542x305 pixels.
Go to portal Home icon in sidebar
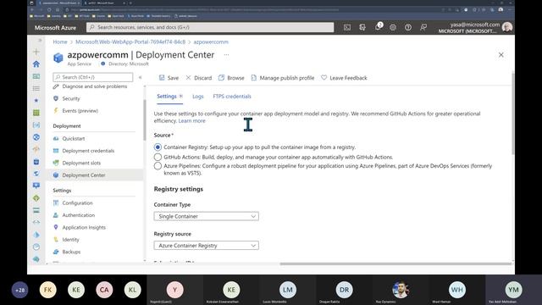click(x=36, y=64)
